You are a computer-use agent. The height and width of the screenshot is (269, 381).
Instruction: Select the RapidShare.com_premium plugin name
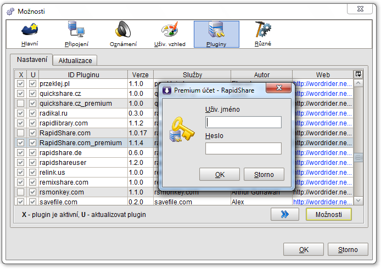click(x=81, y=143)
